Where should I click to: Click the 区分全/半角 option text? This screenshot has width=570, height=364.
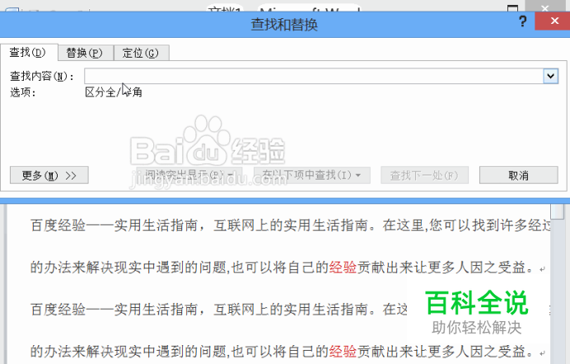point(114,92)
